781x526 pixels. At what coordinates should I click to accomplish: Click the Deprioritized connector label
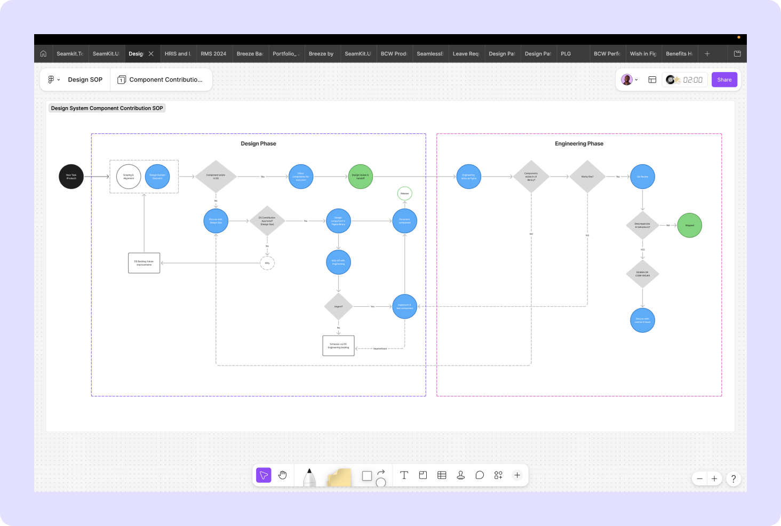point(380,348)
